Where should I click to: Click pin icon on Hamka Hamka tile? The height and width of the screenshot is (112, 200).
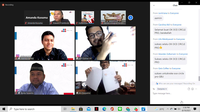(19, 58)
